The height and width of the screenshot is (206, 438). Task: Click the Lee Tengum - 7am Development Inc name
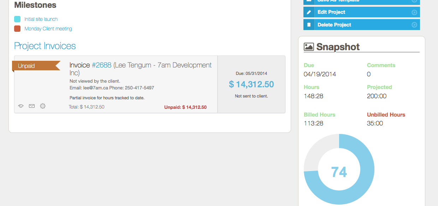tap(141, 69)
